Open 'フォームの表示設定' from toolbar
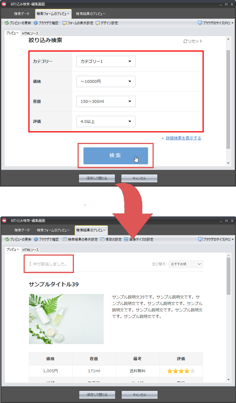Image resolution: width=236 pixels, height=403 pixels. (x=65, y=23)
